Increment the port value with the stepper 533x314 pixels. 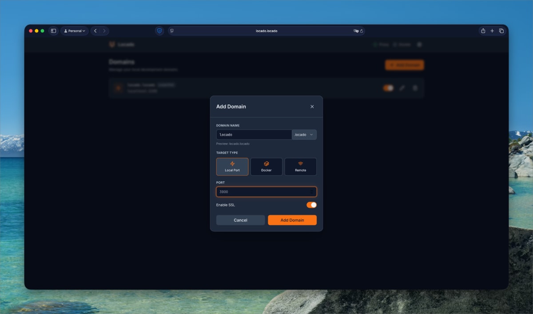click(312, 190)
